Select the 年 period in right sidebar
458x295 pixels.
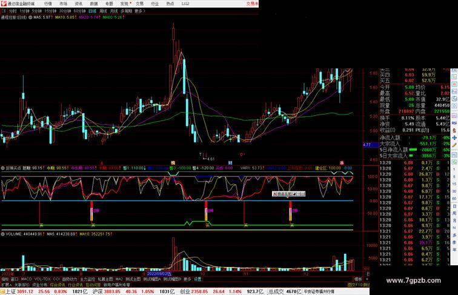click(454, 249)
